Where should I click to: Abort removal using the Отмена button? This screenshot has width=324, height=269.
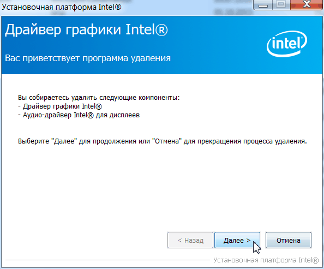click(288, 240)
